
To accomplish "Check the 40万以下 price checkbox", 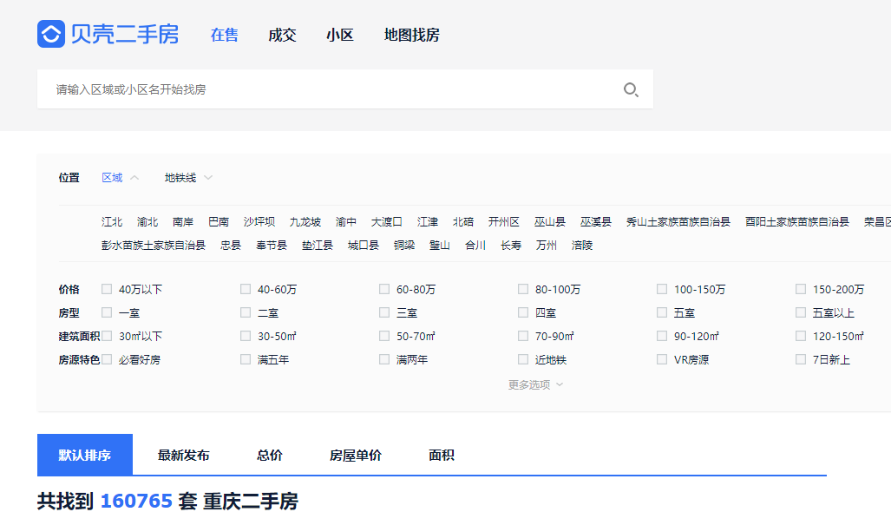I will (107, 289).
